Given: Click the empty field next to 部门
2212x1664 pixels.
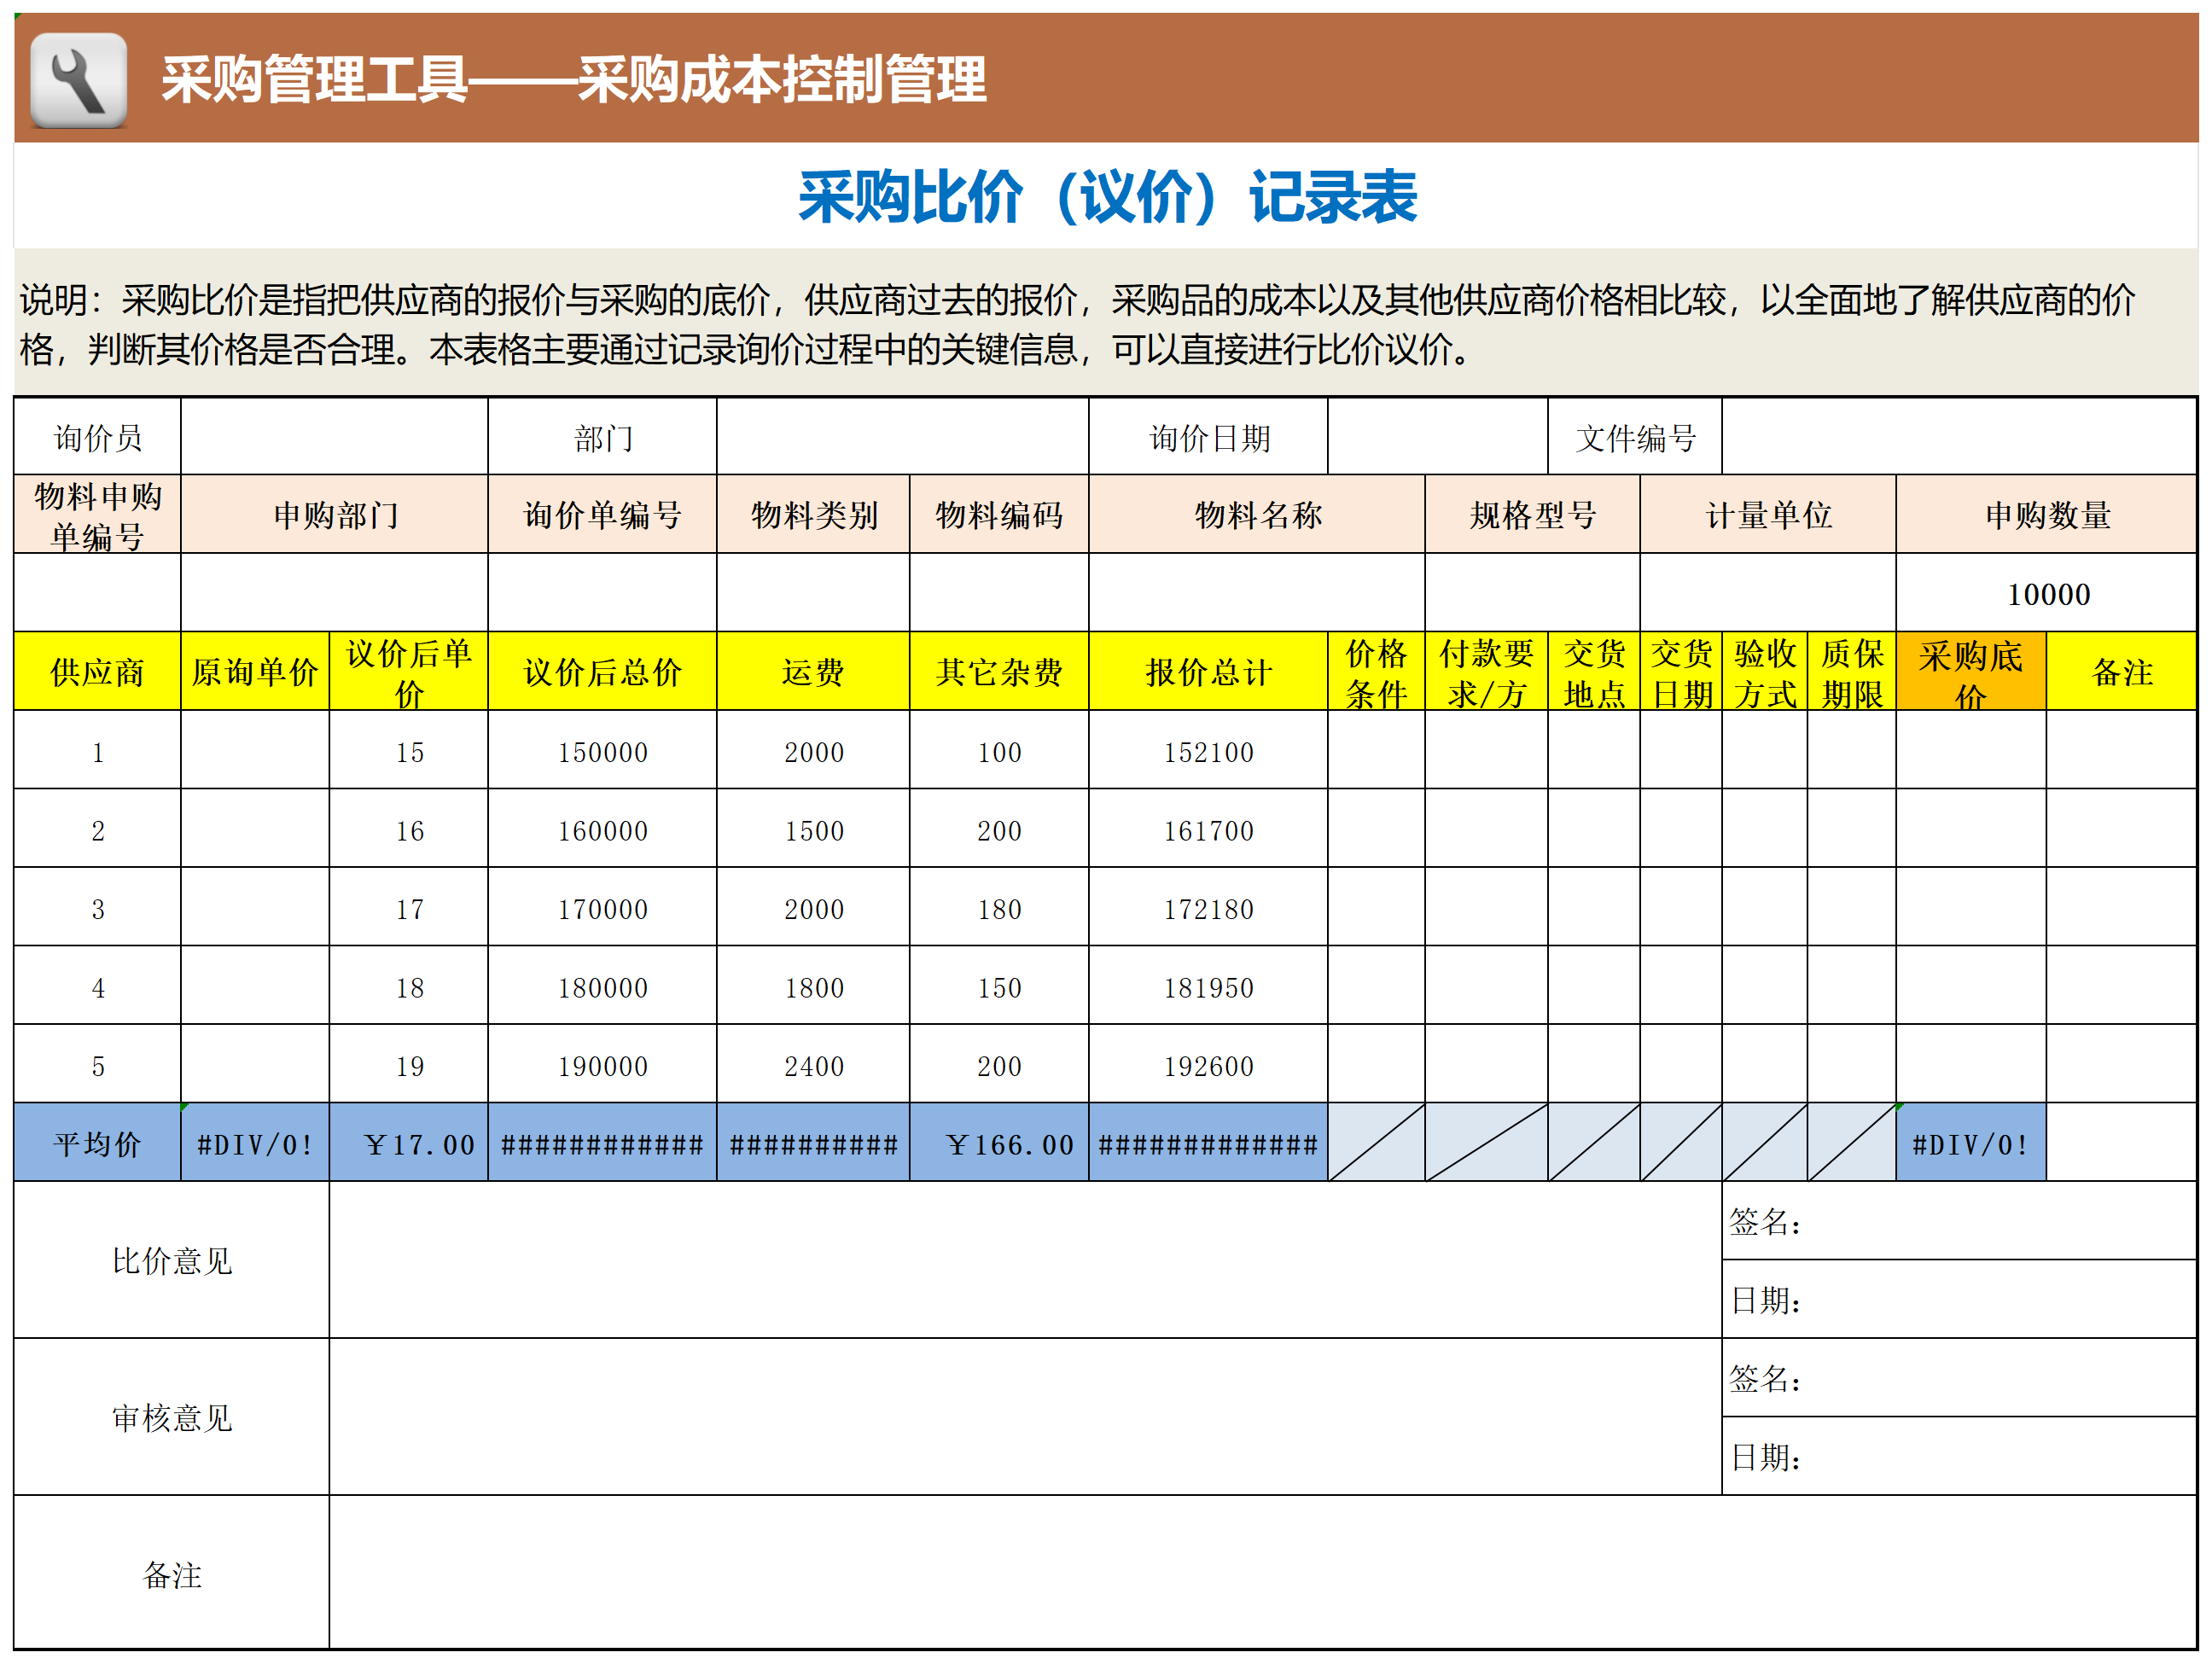Looking at the screenshot, I should click(903, 437).
